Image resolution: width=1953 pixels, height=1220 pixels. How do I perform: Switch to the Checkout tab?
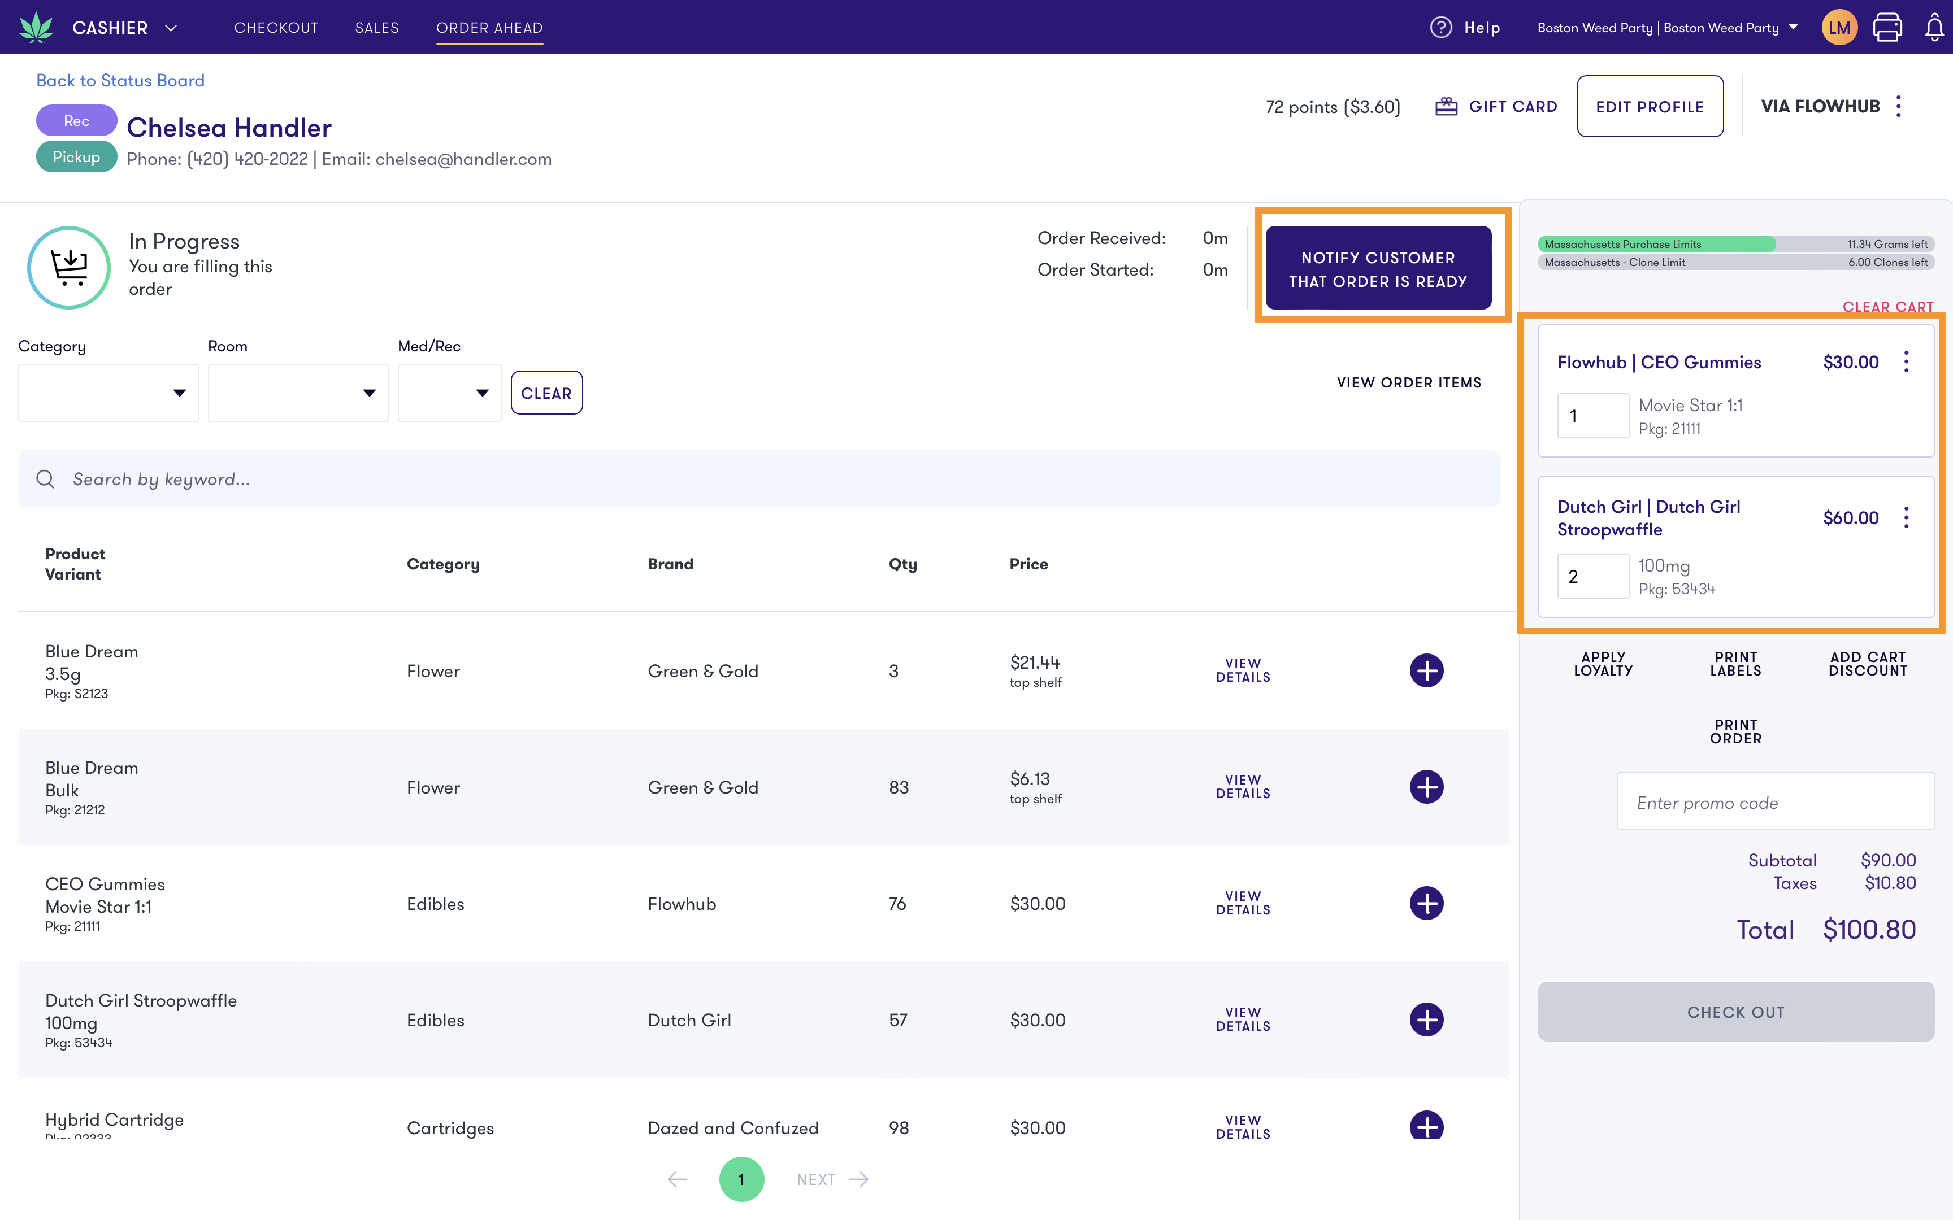tap(276, 28)
